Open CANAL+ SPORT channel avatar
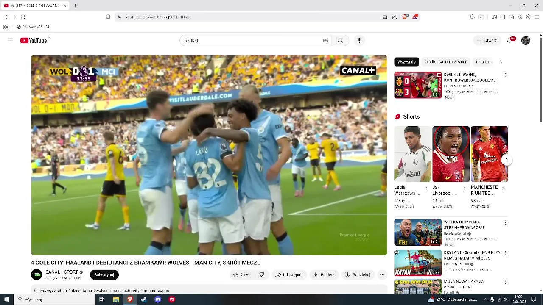This screenshot has height=305, width=543. pos(36,274)
